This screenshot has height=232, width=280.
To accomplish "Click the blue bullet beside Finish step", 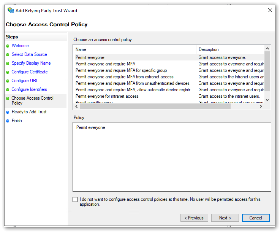I will tap(8, 121).
